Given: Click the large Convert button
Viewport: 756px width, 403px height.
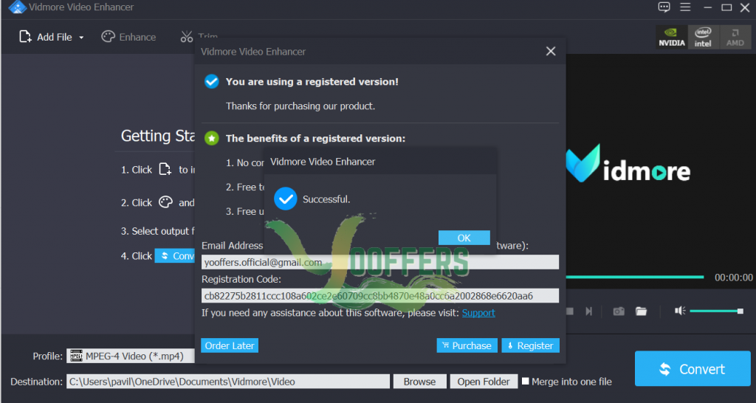Looking at the screenshot, I should tap(693, 369).
